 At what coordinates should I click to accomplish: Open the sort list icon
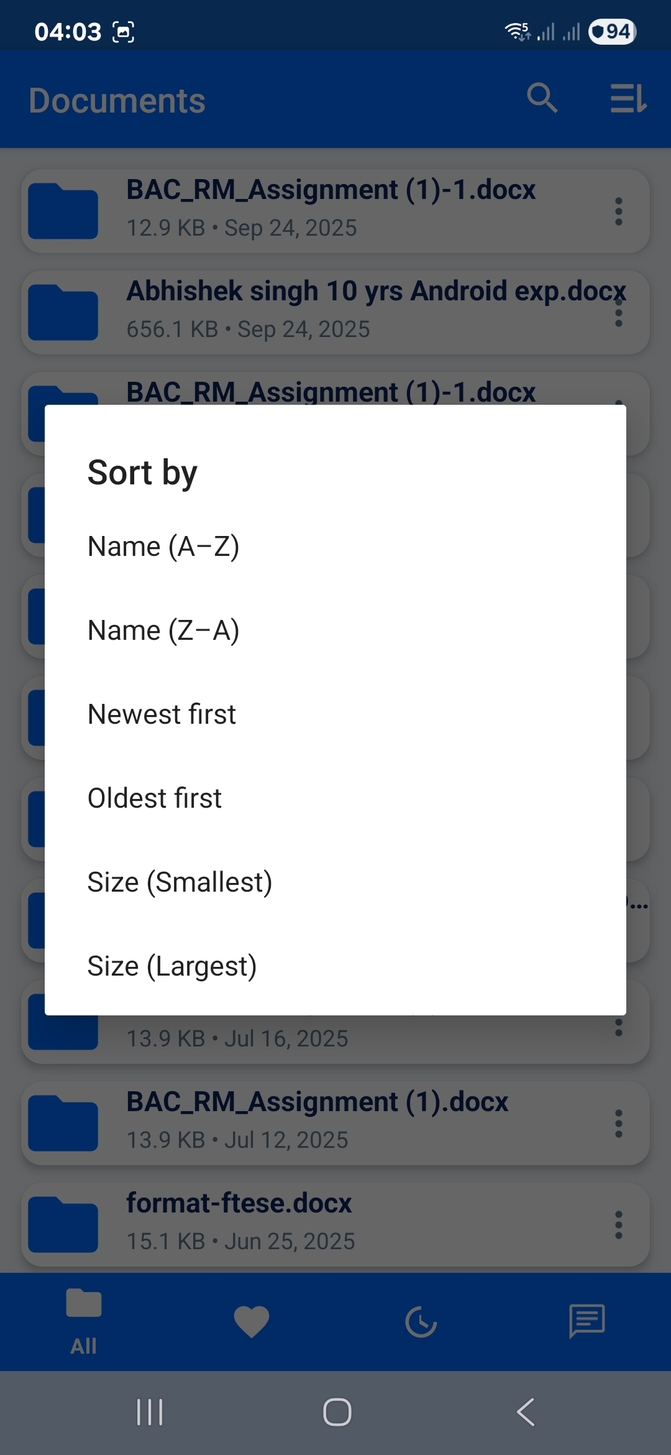(628, 98)
